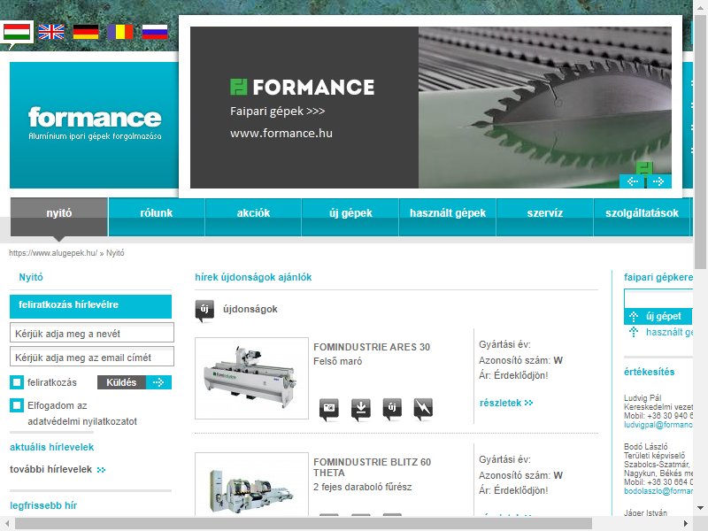Open the szervíz menu tab
This screenshot has width=708, height=531.
tap(544, 217)
